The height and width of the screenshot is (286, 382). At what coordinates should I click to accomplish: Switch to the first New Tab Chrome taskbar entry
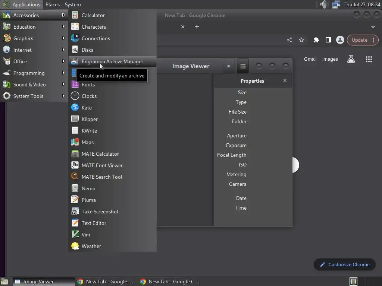[x=106, y=282]
